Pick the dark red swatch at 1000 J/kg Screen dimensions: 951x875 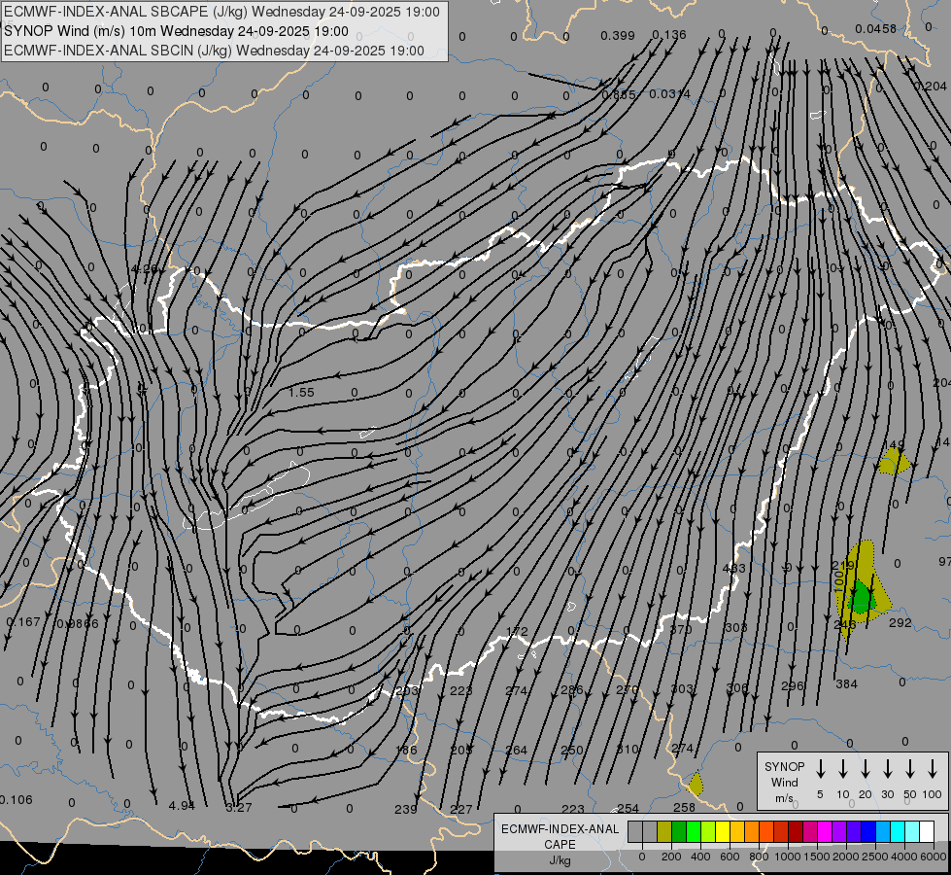click(x=796, y=831)
